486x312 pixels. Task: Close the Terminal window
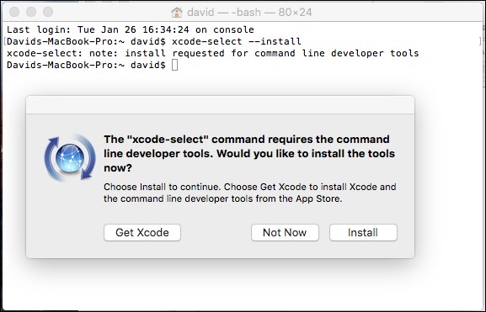pyautogui.click(x=14, y=12)
